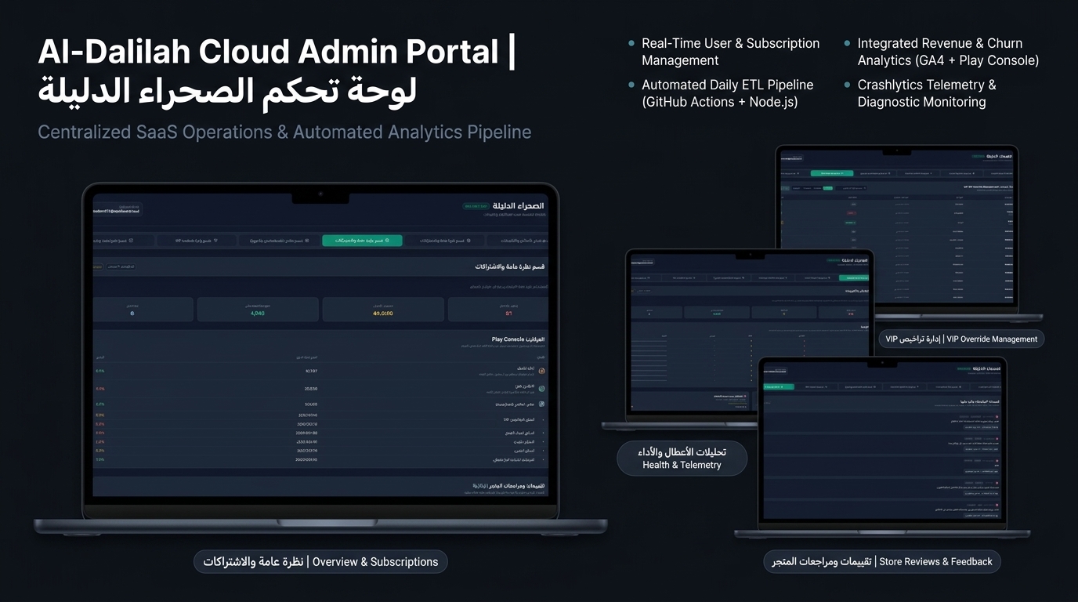Click the Store Reviews & Feedback caption label
Screen dimensions: 1078x602
tap(882, 562)
